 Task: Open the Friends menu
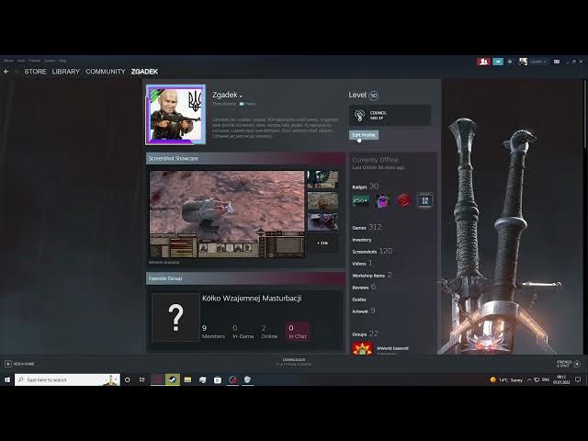click(35, 61)
